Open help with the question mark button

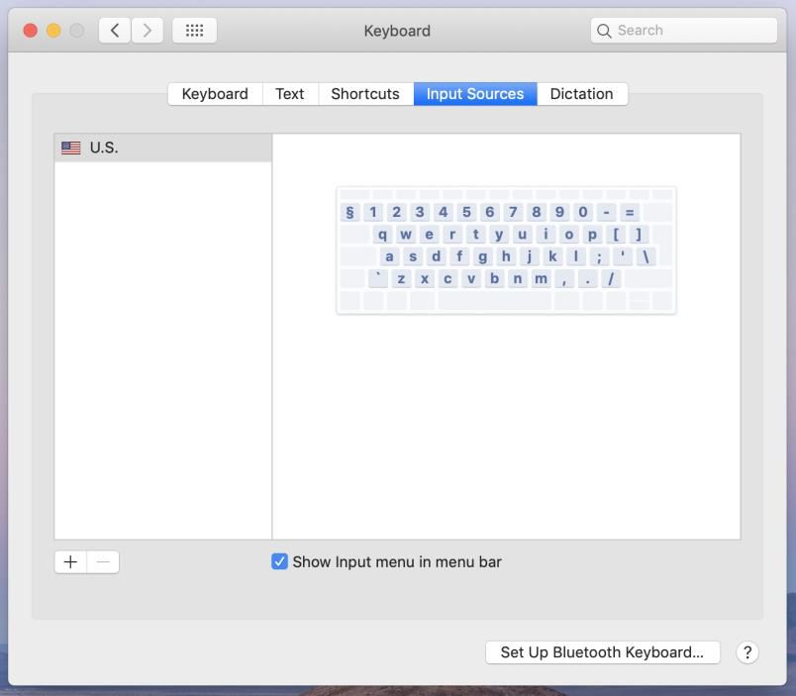coord(747,652)
